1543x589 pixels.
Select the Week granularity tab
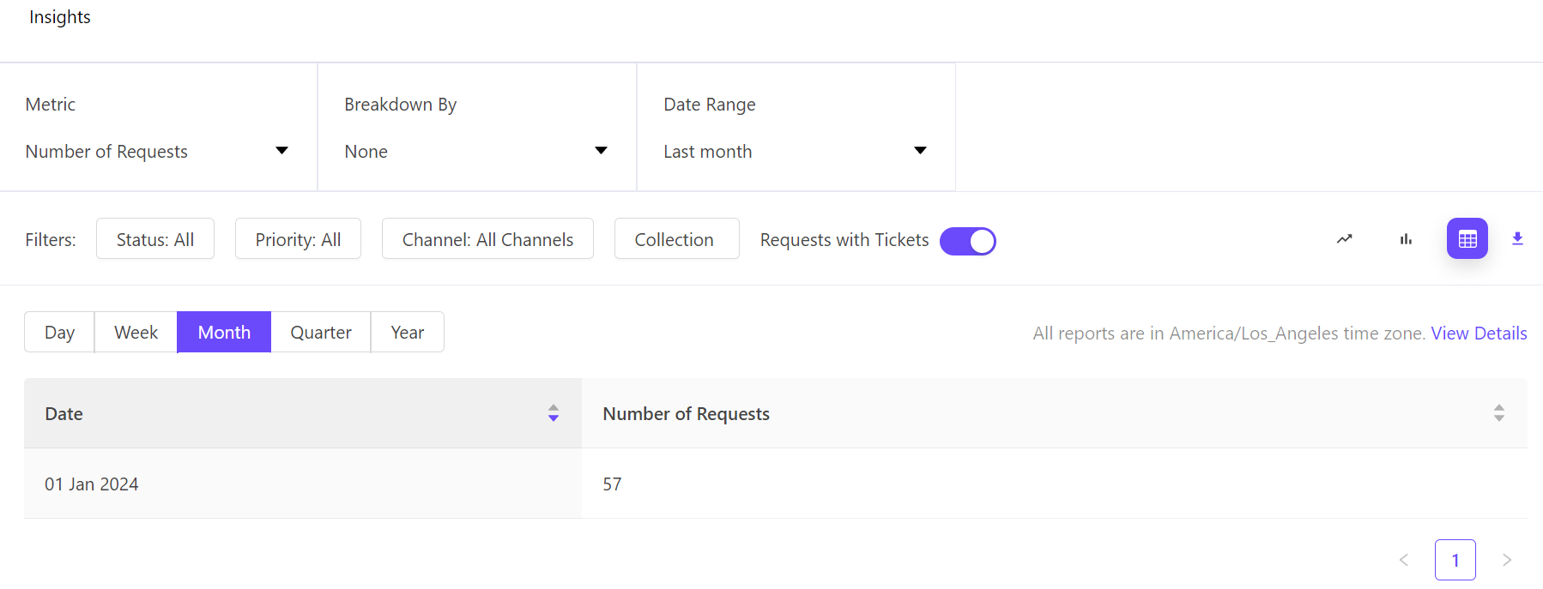[136, 333]
